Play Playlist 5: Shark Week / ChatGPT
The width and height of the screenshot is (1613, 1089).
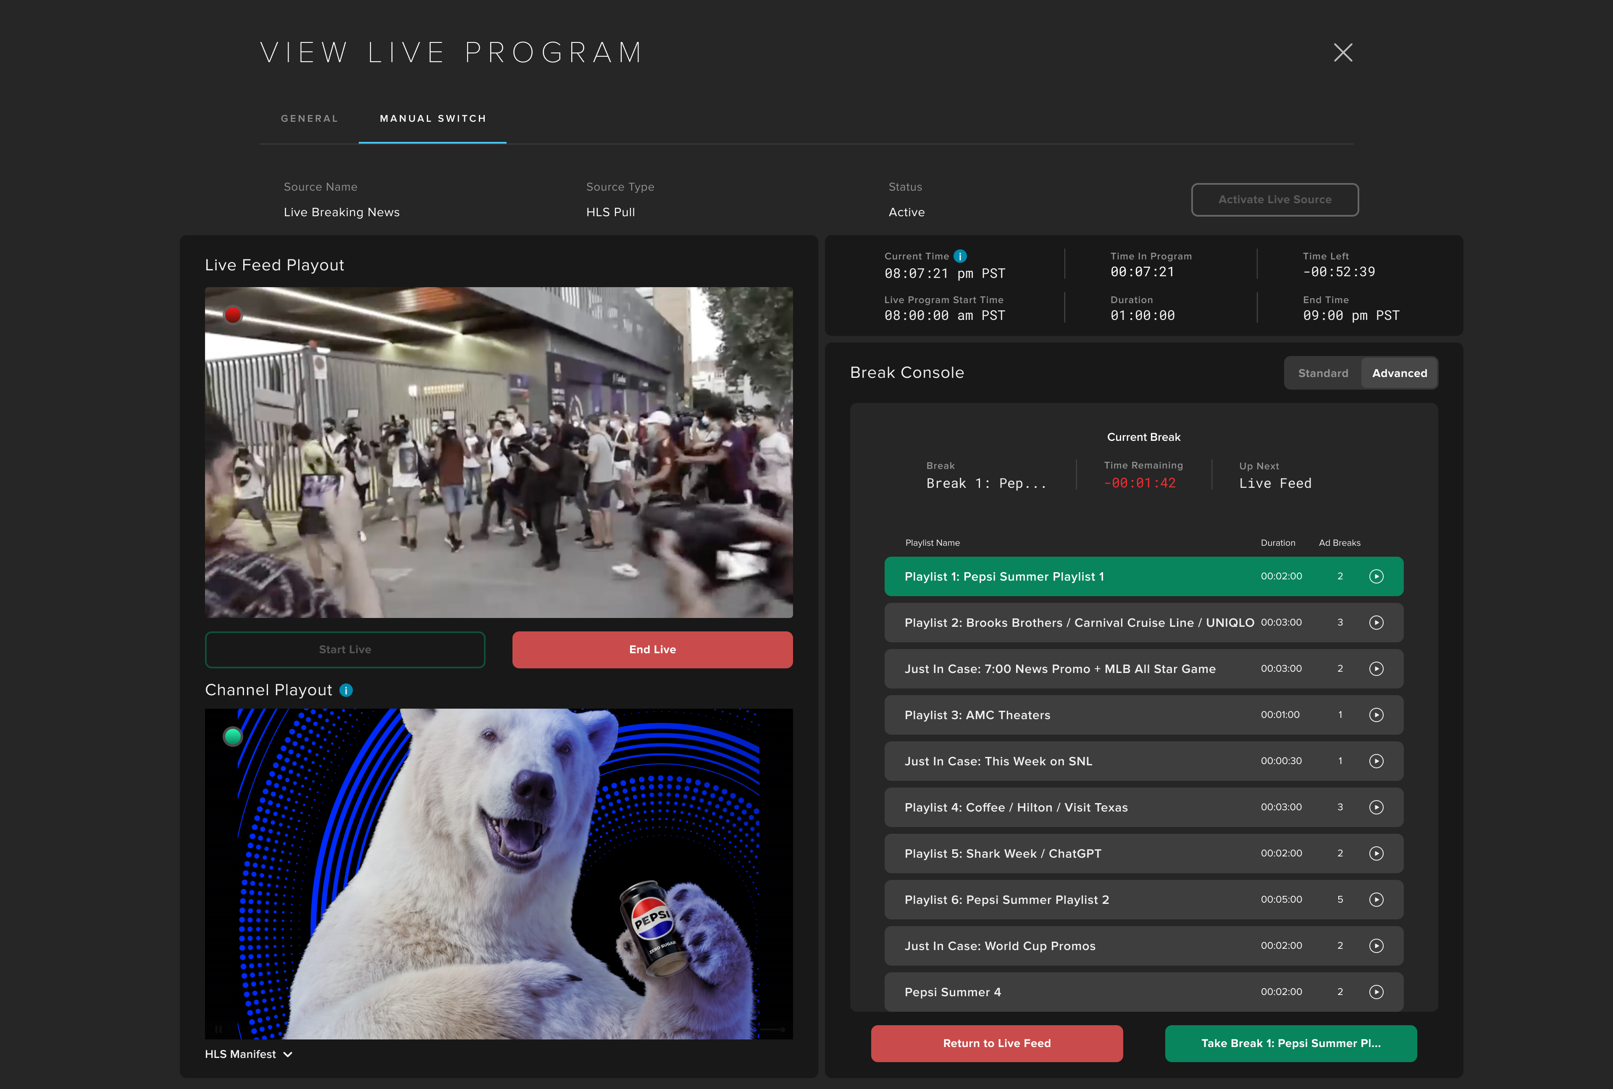(x=1376, y=853)
